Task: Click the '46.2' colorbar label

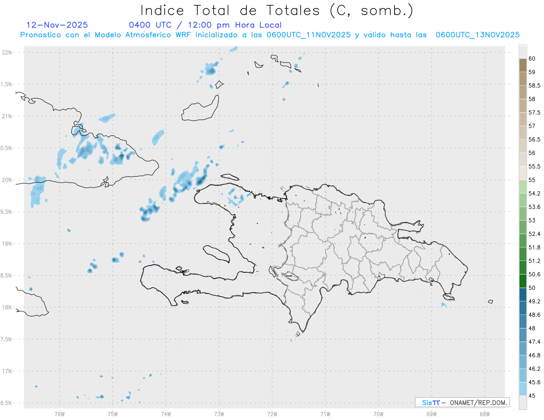Action: [x=535, y=369]
